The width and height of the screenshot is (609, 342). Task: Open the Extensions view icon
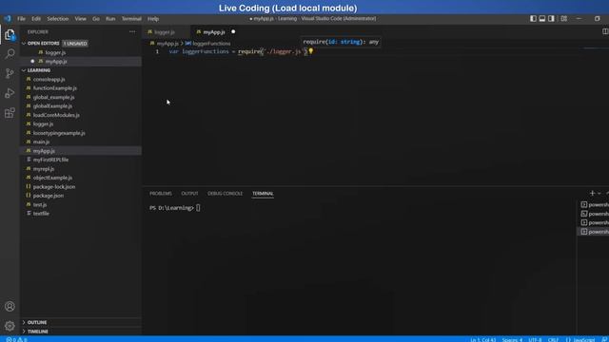(10, 113)
